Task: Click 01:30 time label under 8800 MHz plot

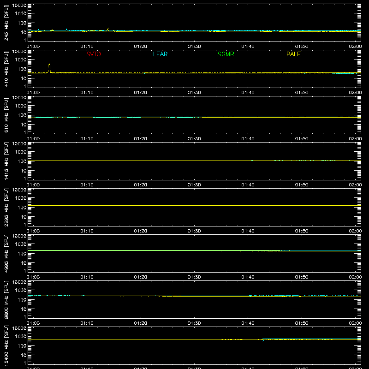Action: pos(194,323)
